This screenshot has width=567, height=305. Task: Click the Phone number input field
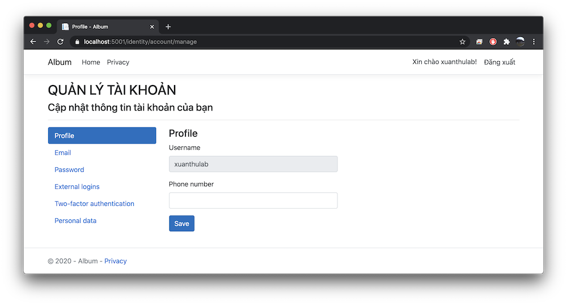click(253, 201)
